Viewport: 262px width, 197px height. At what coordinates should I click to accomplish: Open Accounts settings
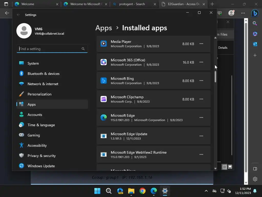52,115
